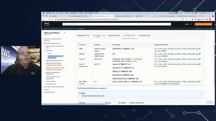216x121 pixels.
Task: Open the Apple menu
Action: point(44,13)
